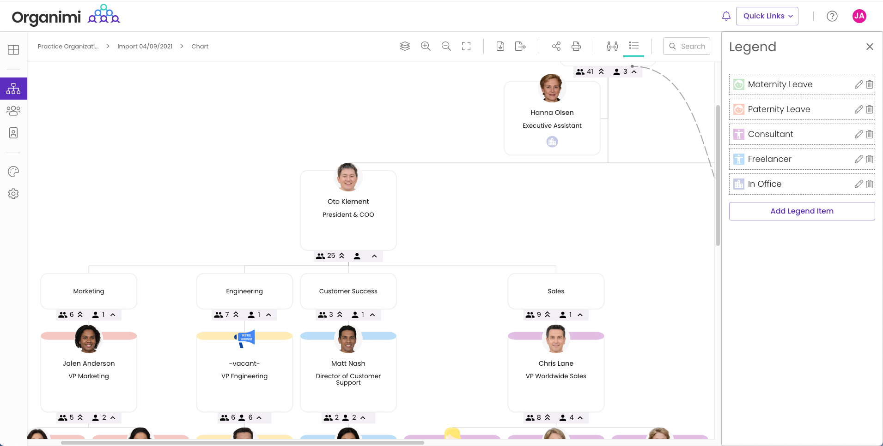Select the org chart layers icon
Image resolution: width=883 pixels, height=446 pixels.
pyautogui.click(x=405, y=46)
